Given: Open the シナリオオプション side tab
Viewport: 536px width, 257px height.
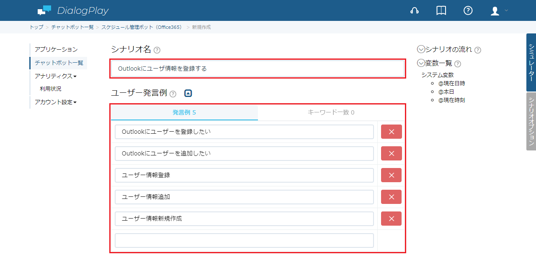Looking at the screenshot, I should tap(531, 121).
